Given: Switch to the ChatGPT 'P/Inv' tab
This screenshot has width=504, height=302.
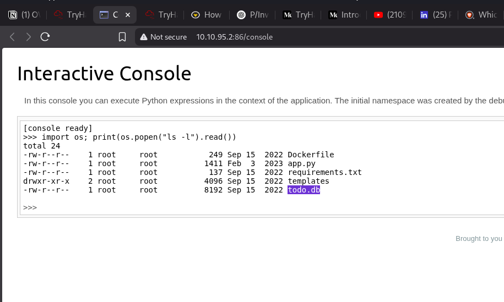Looking at the screenshot, I should pyautogui.click(x=252, y=15).
